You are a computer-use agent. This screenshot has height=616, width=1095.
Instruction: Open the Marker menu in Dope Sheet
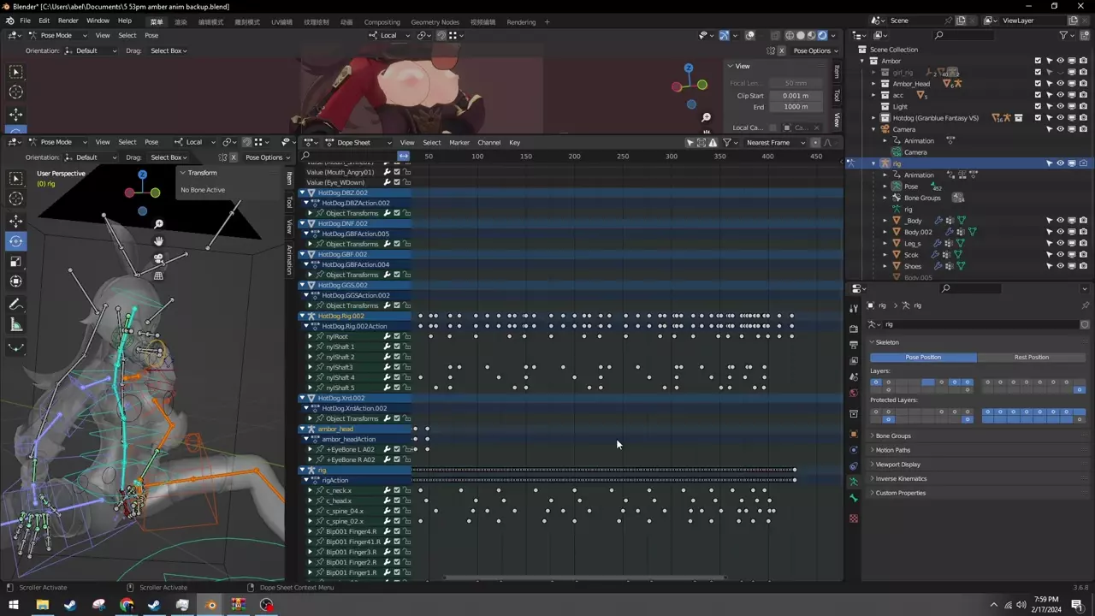(459, 142)
